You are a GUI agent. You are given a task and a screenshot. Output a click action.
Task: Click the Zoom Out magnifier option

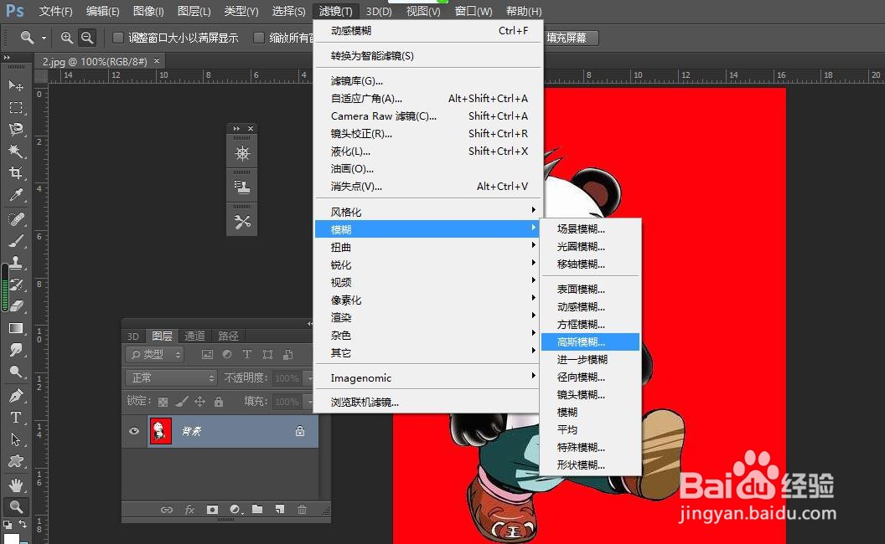pos(87,38)
